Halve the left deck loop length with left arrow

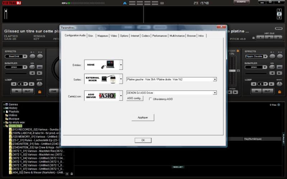pos(14,84)
